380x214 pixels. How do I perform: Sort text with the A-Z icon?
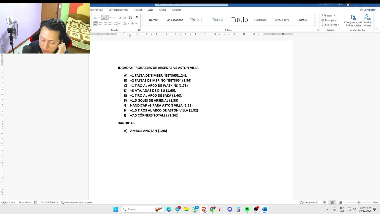click(x=131, y=17)
